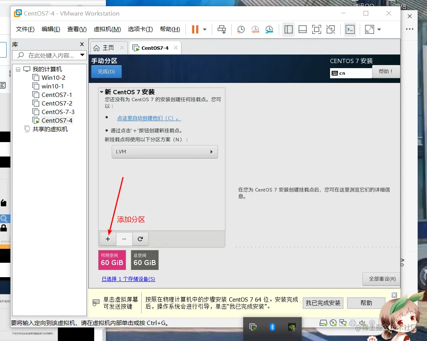
Task: Click the keyboard icon in yellow hint bar
Action: pyautogui.click(x=96, y=302)
